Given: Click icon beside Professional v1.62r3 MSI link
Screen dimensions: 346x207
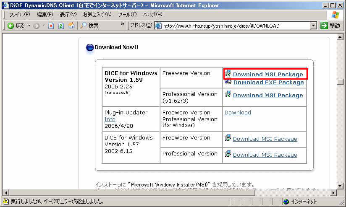Looking at the screenshot, I should 228,94.
